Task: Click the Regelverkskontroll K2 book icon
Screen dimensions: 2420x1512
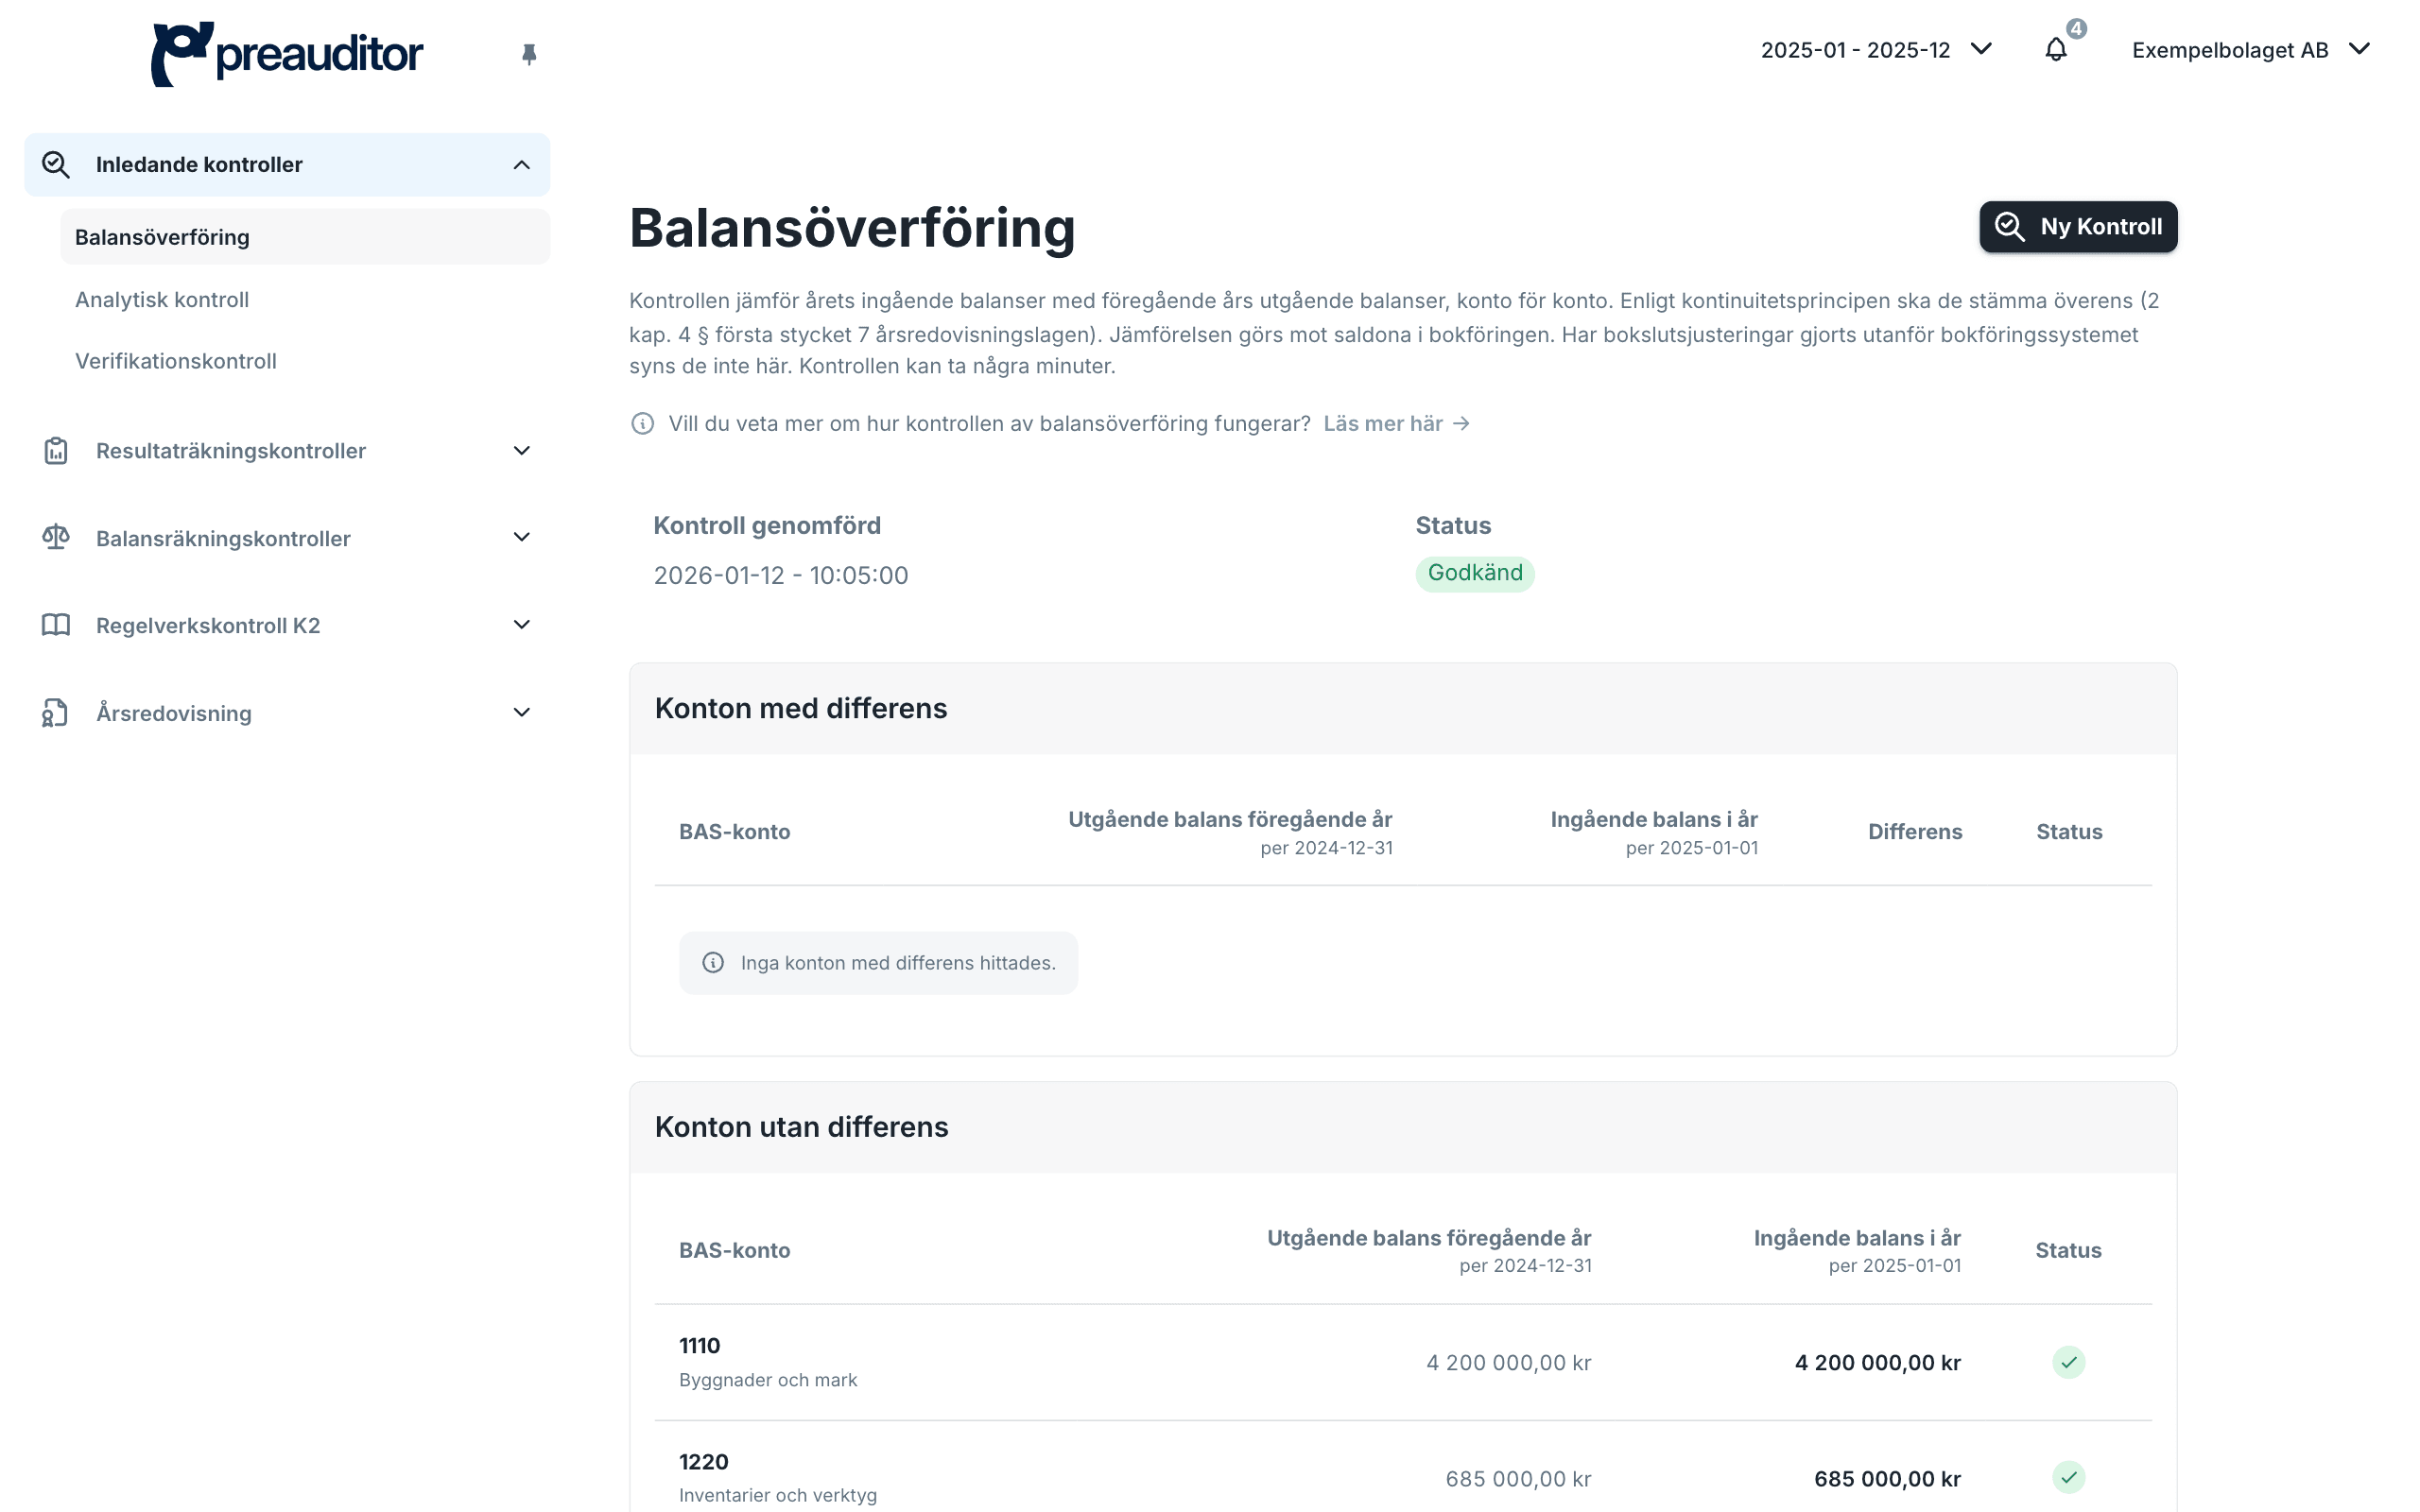Action: click(x=56, y=625)
